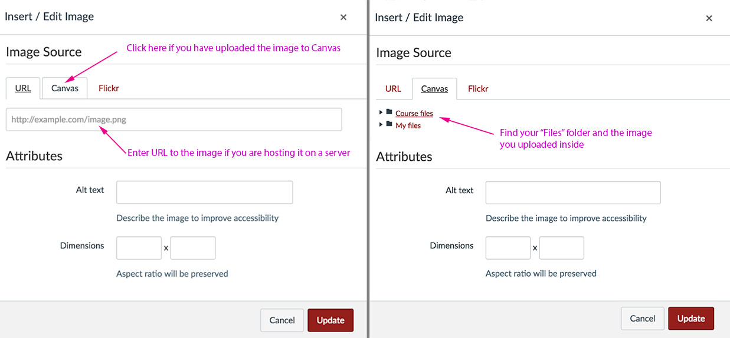Click the height dimension box in left dialog

pos(193,248)
